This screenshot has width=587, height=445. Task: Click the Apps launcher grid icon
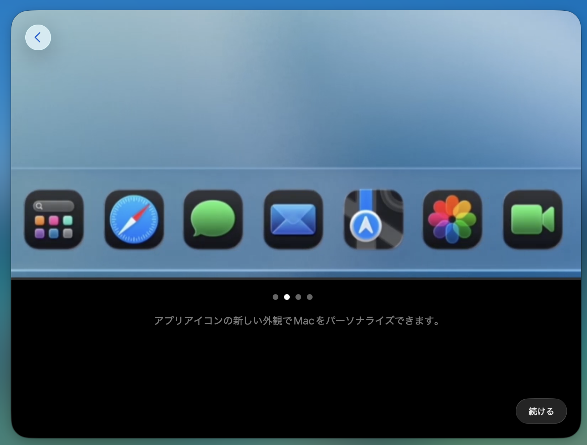(x=54, y=219)
